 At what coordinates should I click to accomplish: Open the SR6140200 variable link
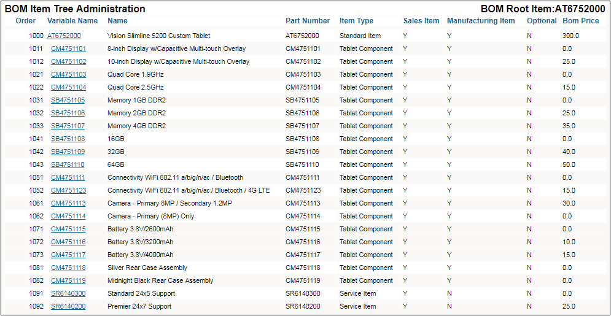point(68,306)
